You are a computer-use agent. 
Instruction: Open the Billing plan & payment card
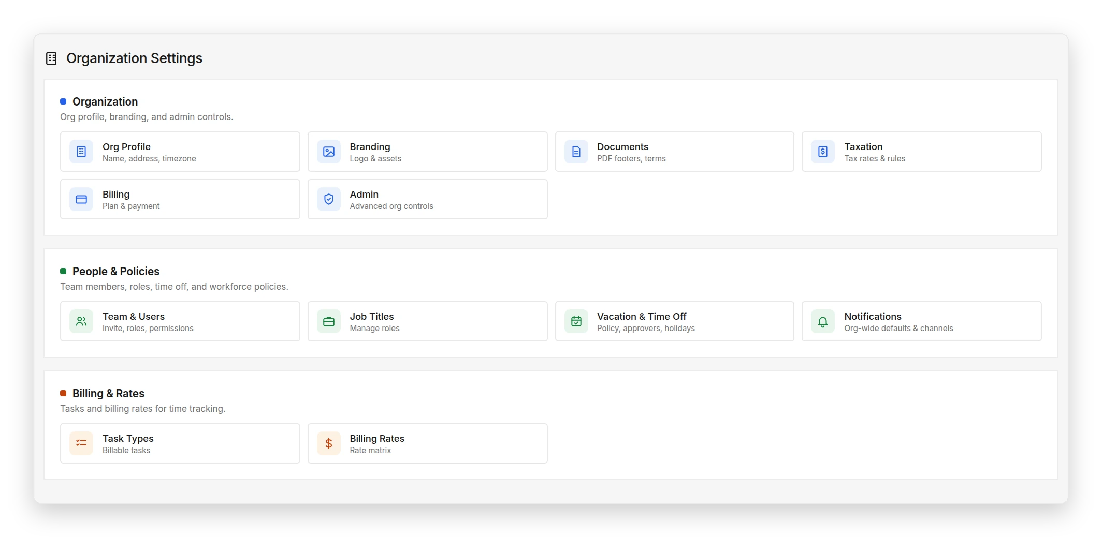click(x=180, y=199)
